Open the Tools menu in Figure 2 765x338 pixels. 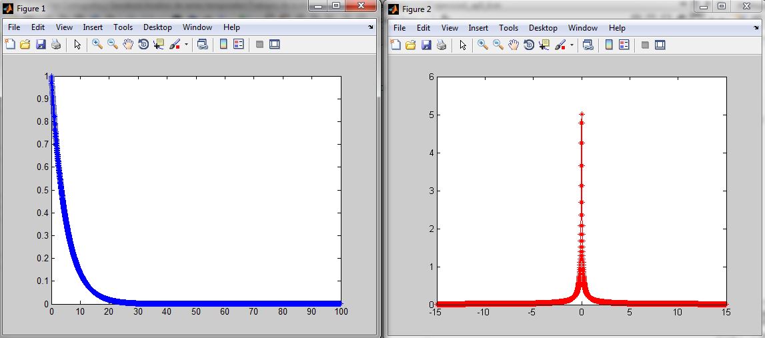508,27
